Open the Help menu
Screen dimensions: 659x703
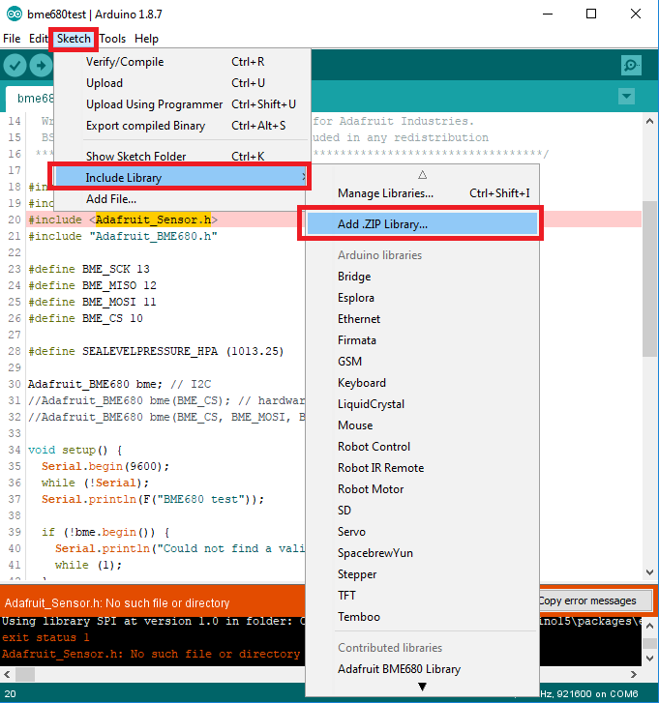pos(146,39)
